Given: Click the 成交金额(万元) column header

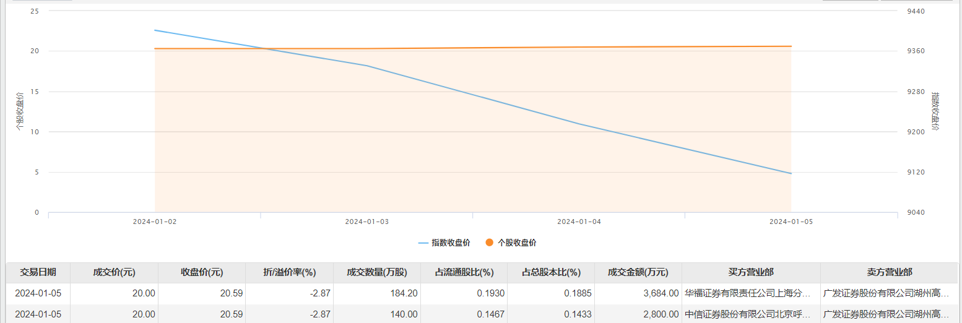Looking at the screenshot, I should 638,272.
